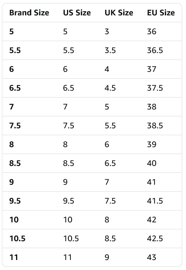Click EU size 39 cell

pos(152,144)
